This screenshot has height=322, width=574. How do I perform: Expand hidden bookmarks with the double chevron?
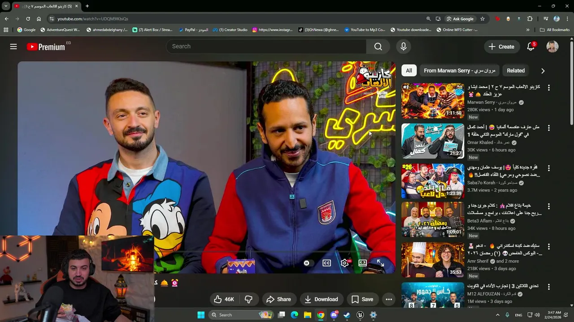[x=528, y=30]
